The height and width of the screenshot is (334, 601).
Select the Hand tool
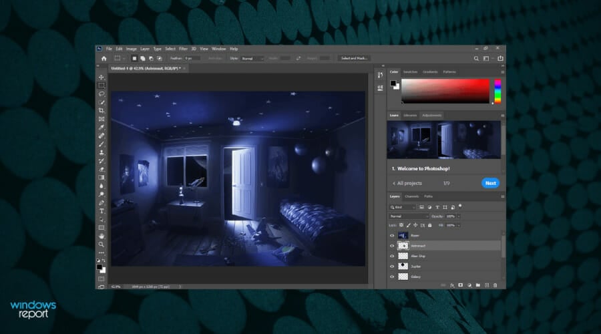point(102,236)
